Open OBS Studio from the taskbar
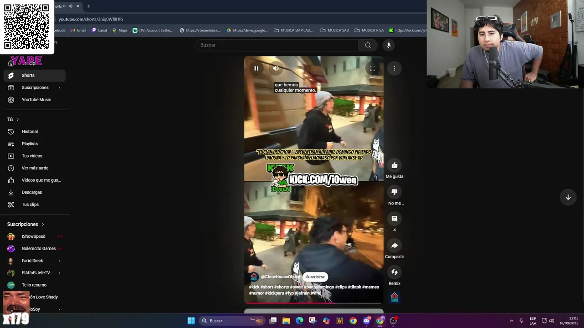This screenshot has width=584, height=328. 393,321
